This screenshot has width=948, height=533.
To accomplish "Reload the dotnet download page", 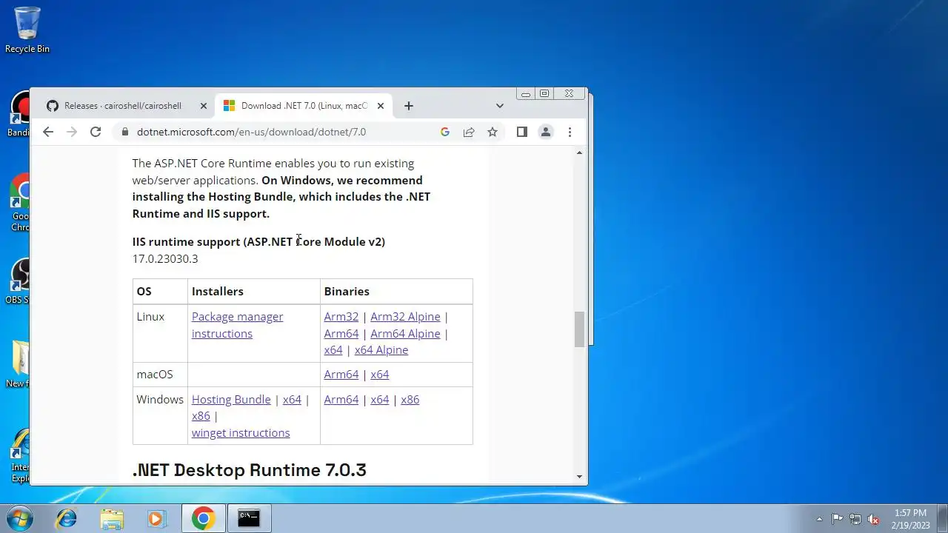I will (96, 132).
